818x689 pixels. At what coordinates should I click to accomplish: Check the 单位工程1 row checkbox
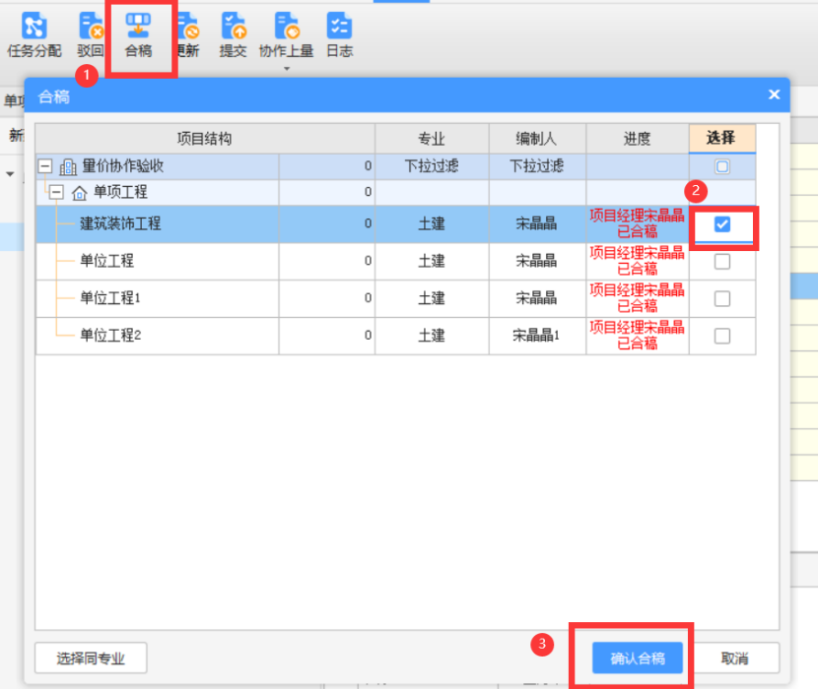[722, 299]
